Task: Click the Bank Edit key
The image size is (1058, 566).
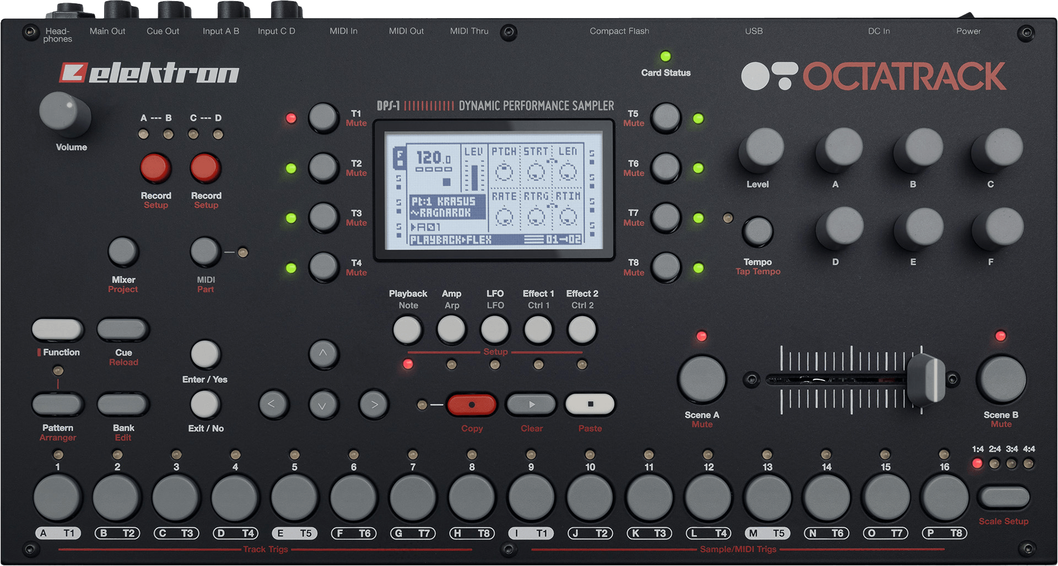Action: [123, 404]
